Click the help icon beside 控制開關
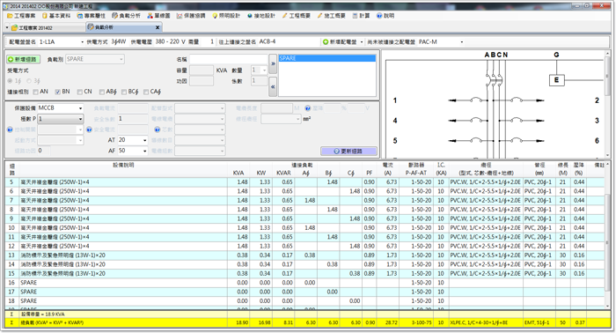Screen dimensions: 616x333 pos(11,129)
